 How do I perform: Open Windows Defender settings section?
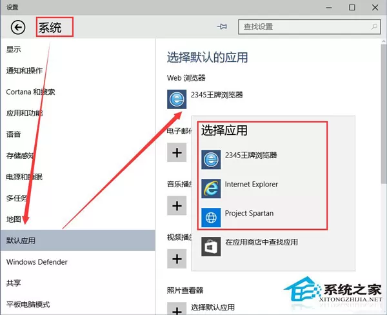coord(37,262)
